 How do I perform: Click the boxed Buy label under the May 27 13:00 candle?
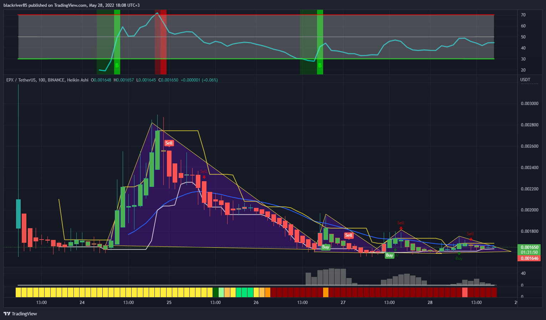389,255
